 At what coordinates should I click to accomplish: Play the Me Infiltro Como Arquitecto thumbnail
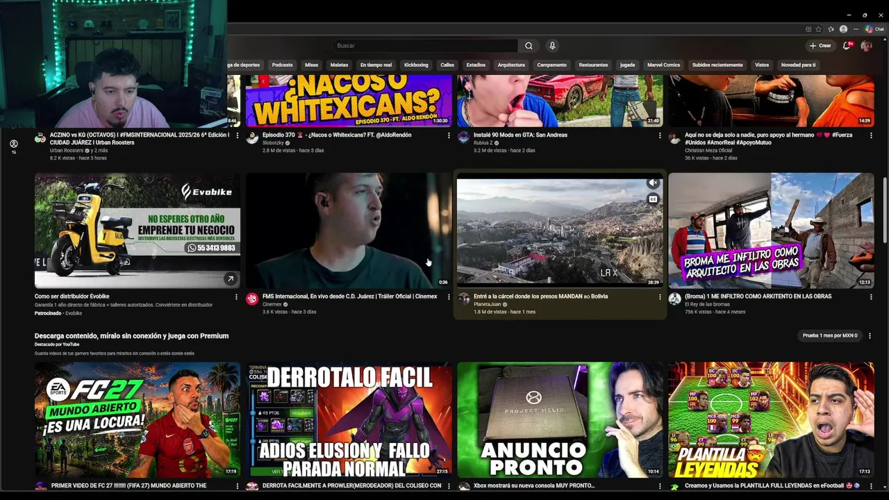coord(771,231)
